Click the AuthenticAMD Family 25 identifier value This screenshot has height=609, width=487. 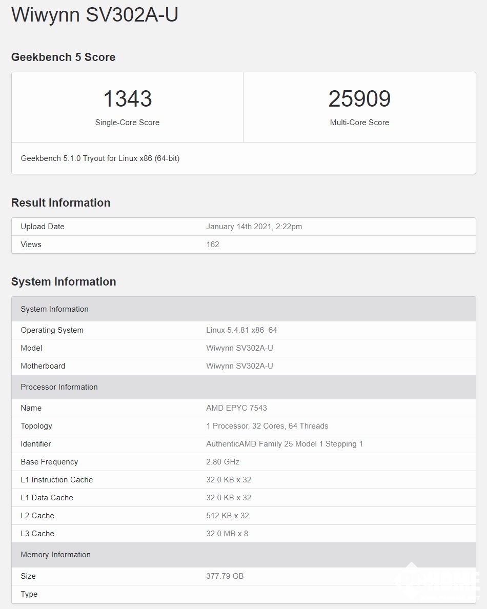(x=284, y=444)
